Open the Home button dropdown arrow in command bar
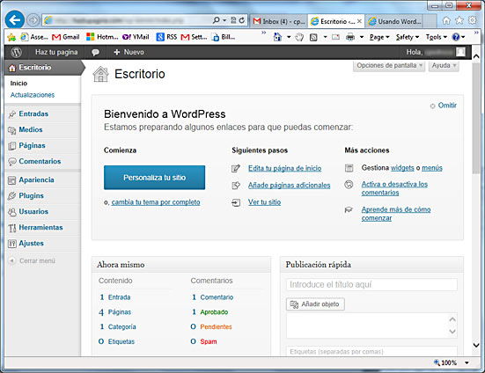485x373 pixels. [289, 38]
